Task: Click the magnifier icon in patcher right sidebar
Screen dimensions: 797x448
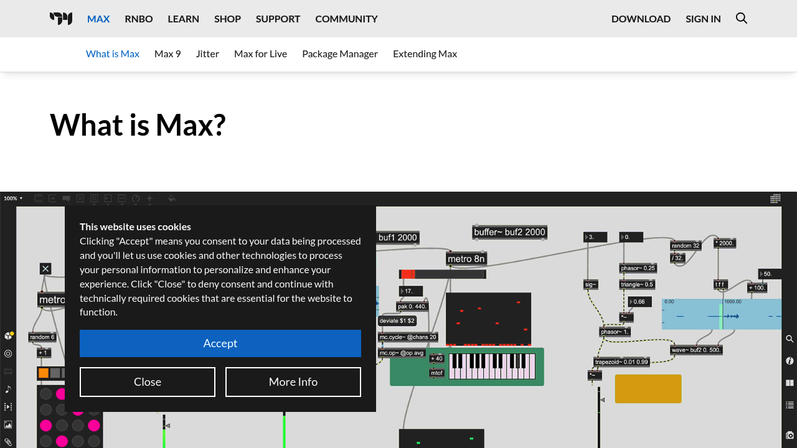Action: point(790,339)
